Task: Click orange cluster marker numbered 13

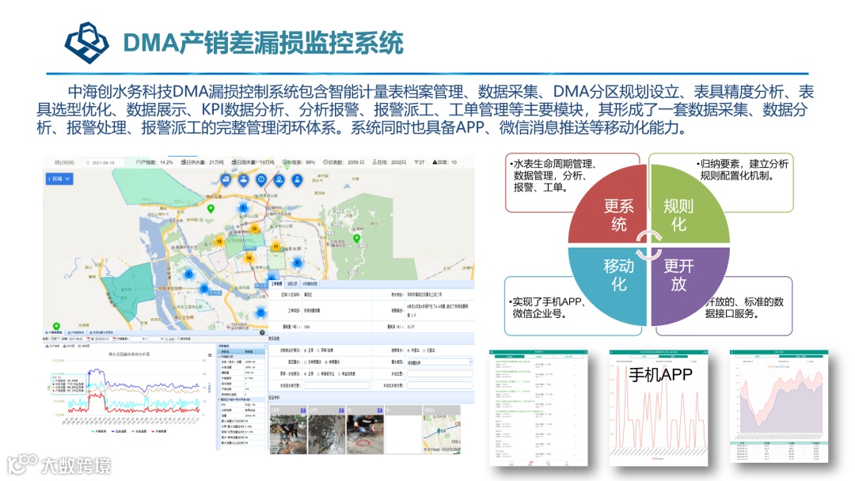Action: pos(254,229)
